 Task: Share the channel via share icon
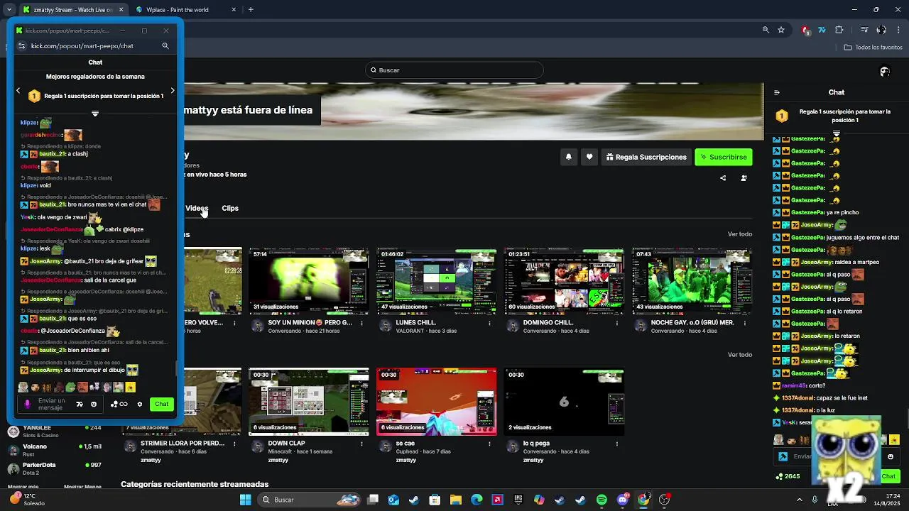pyautogui.click(x=723, y=178)
